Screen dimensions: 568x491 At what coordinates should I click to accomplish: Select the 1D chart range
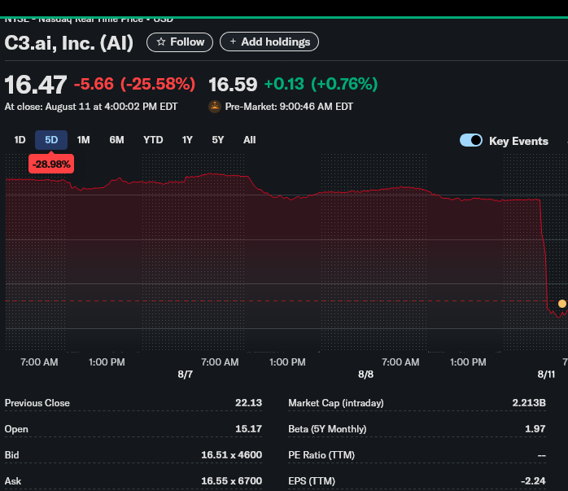[x=20, y=140]
